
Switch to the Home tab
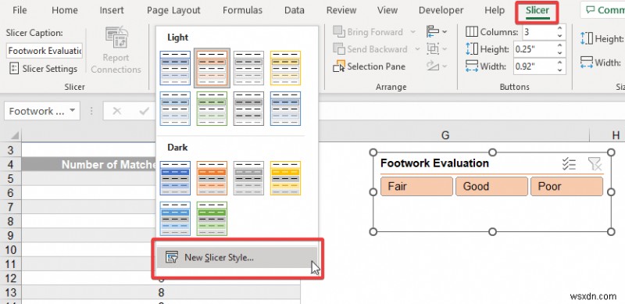click(x=65, y=10)
